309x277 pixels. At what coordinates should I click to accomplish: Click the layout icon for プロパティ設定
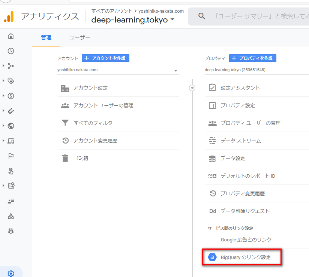click(212, 105)
